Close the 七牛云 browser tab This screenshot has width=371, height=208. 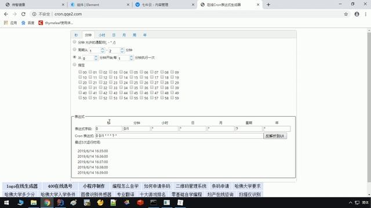click(x=193, y=5)
